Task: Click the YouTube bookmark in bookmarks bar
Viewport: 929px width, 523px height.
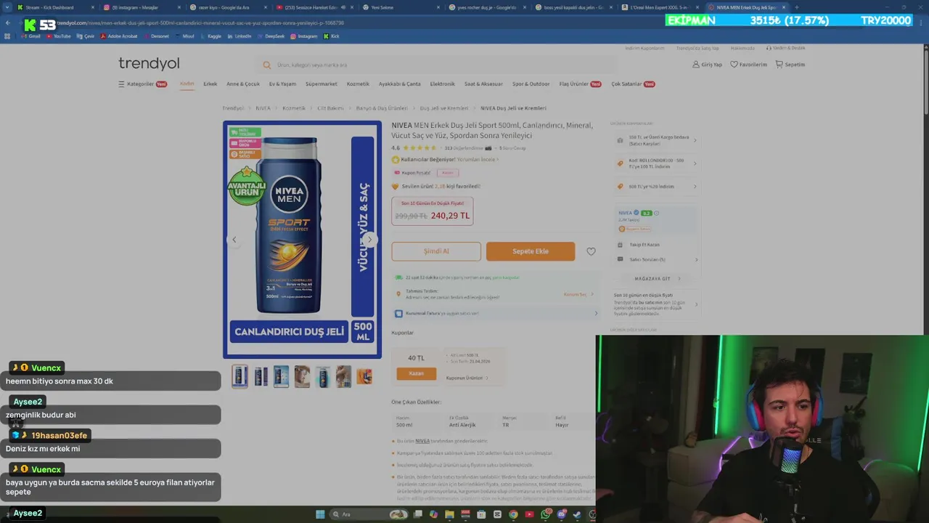Action: pyautogui.click(x=59, y=36)
